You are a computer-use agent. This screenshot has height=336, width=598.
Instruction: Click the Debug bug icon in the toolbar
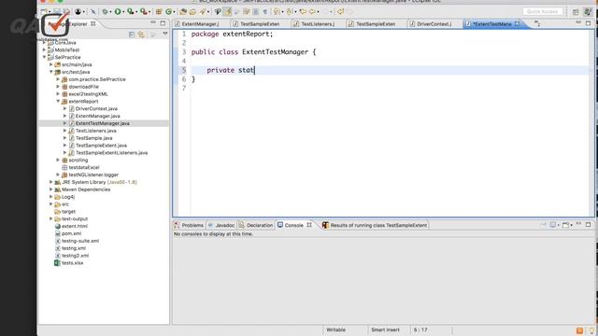(105, 11)
